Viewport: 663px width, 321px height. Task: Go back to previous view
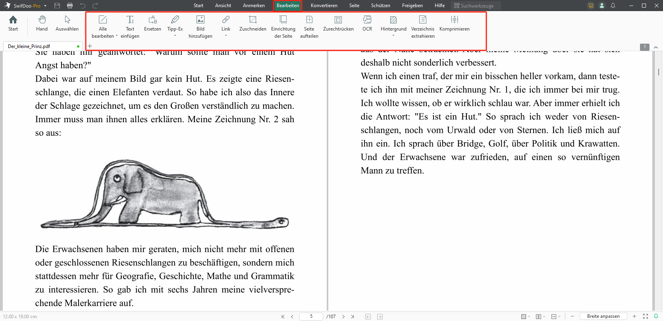point(368,317)
